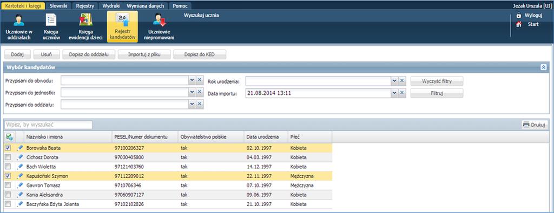Screen dimensions: 554x213
Task: Click the Wyloguj padlock icon
Action: tap(519, 16)
